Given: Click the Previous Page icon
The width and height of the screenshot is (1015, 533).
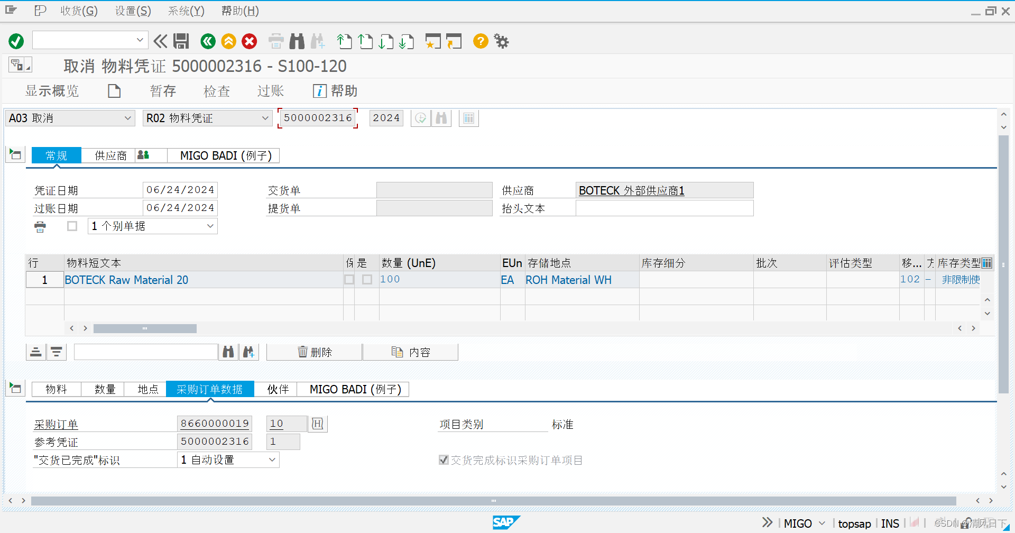Looking at the screenshot, I should 365,41.
